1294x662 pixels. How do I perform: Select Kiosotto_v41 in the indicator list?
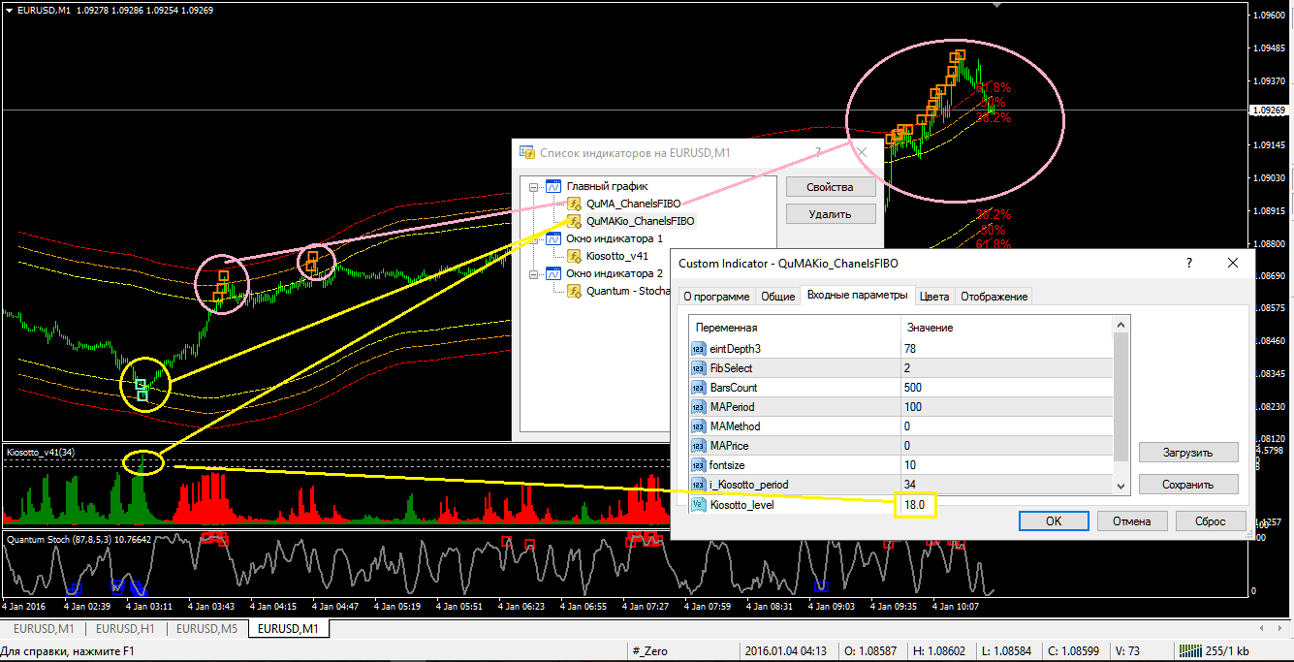tap(617, 256)
